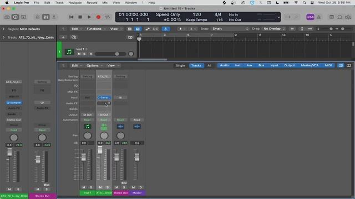Viewport: 355px width, 199px height.
Task: Record-enable the Inst 1 track
Action: (90, 54)
